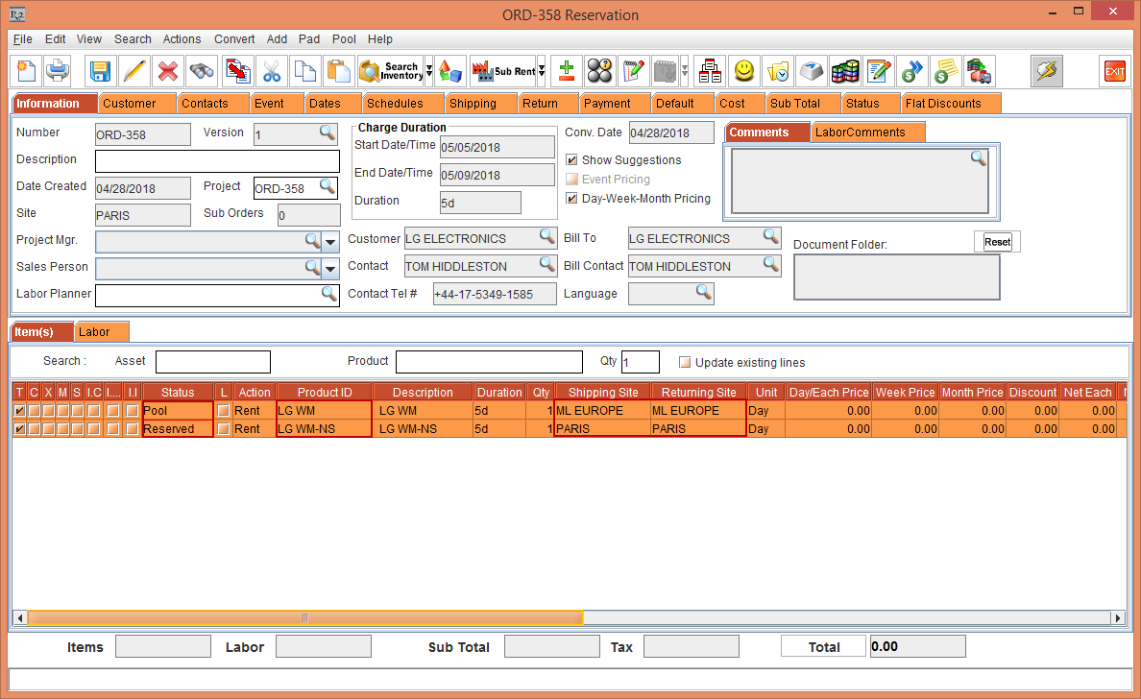Click the binoculars find icon
Viewport: 1141px width, 699px height.
pos(202,71)
